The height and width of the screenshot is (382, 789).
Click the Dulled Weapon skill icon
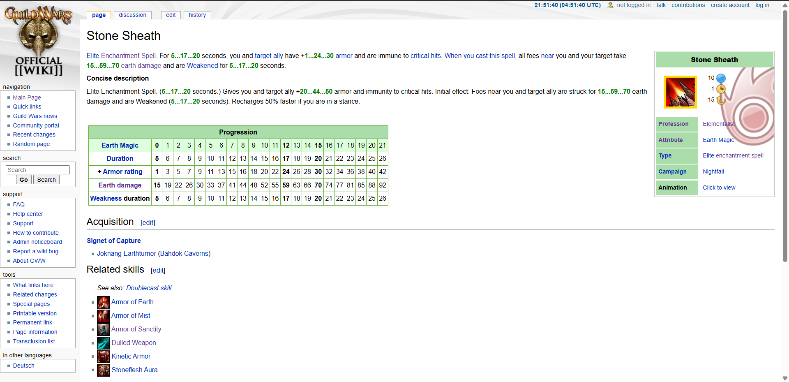pos(103,343)
